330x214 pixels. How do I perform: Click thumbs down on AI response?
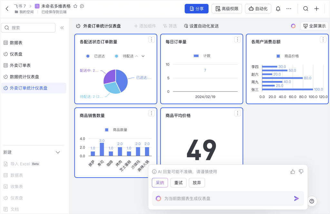pos(301,171)
